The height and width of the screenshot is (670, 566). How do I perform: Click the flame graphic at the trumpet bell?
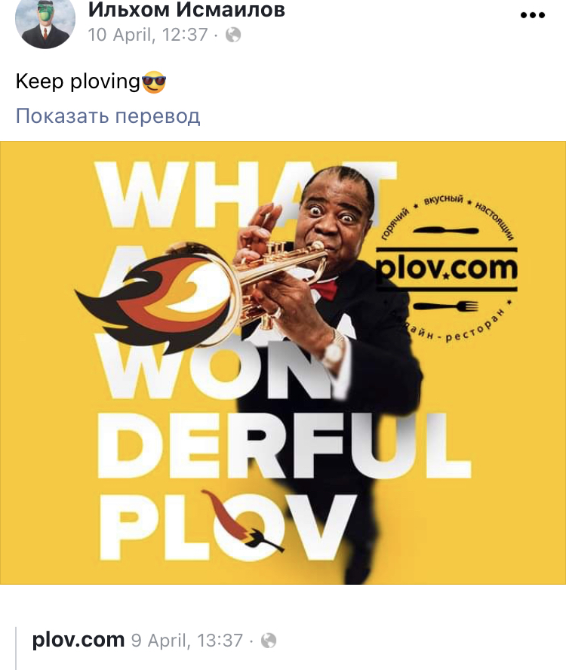[152, 300]
